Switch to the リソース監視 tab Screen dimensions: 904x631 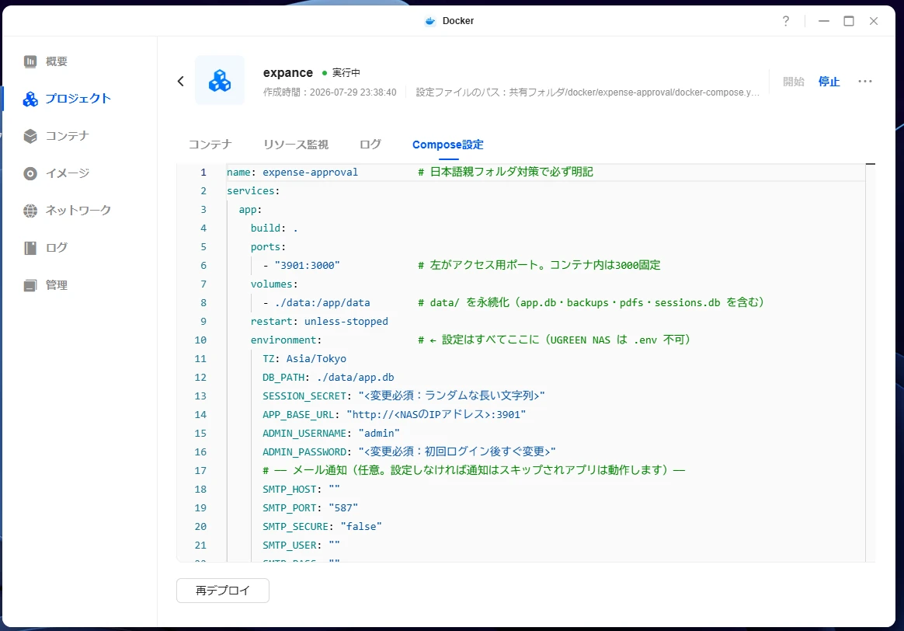pos(296,145)
